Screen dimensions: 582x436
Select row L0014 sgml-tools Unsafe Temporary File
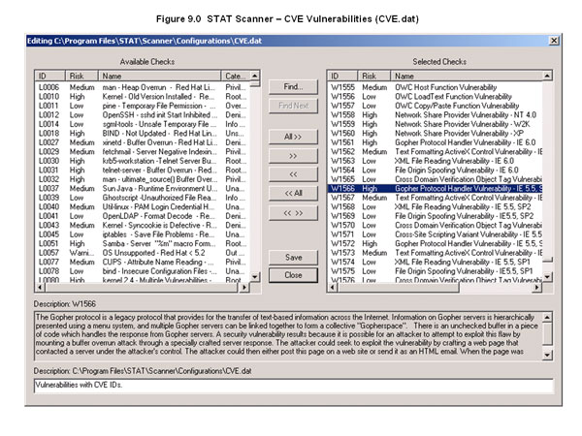click(x=143, y=124)
